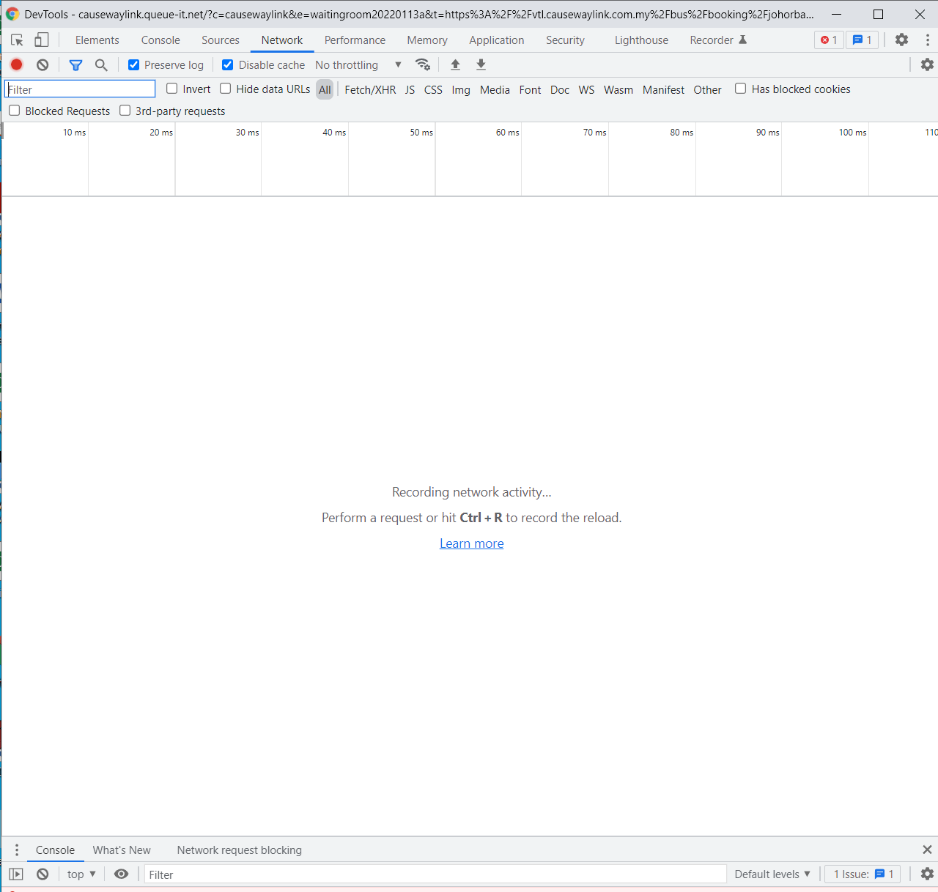
Task: Open network conditions wifi icon
Action: [x=423, y=64]
